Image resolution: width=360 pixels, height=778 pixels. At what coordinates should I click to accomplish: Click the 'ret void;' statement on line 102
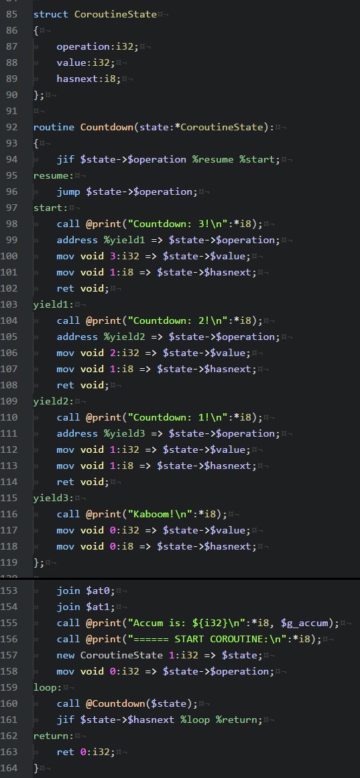tap(82, 288)
